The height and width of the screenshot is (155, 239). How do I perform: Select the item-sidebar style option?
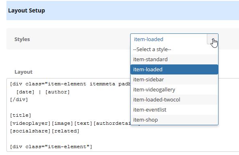pyautogui.click(x=174, y=80)
